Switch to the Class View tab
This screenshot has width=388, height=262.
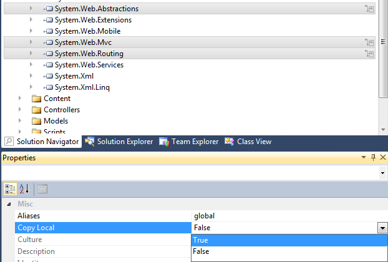248,142
